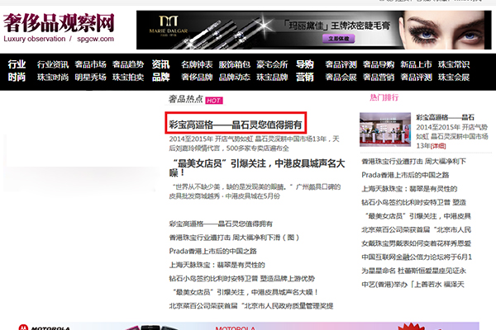Go to 服饰箱包 in navigation
The image size is (496, 330).
[x=235, y=64]
